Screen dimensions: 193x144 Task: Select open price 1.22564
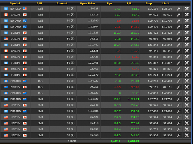[93, 27]
